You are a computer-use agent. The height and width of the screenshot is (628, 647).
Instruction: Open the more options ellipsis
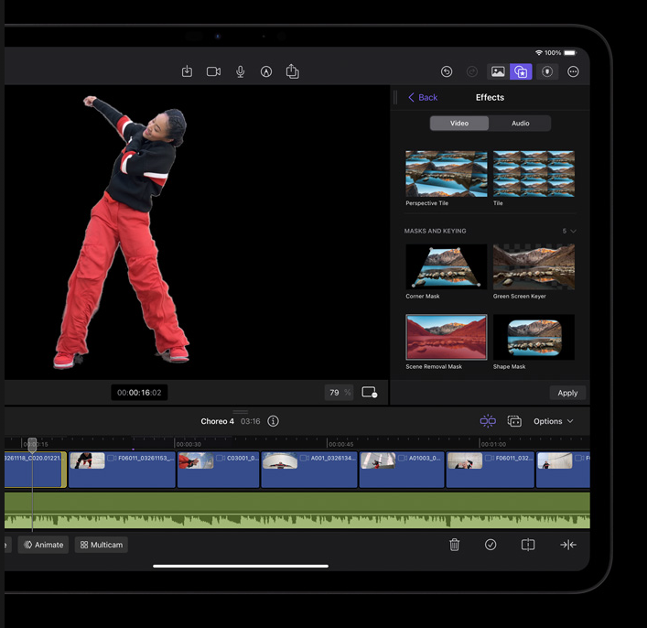tap(573, 71)
